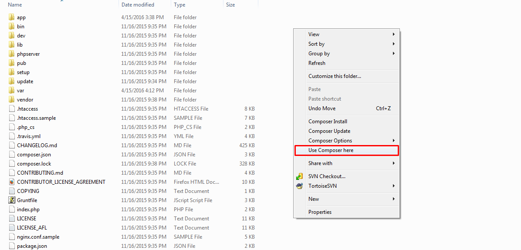The width and height of the screenshot is (521, 250).
Task: Click the PHP_CS File type cell
Action: tap(188, 127)
